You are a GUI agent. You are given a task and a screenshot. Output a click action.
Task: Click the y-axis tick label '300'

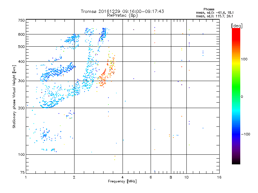(x=22, y=81)
